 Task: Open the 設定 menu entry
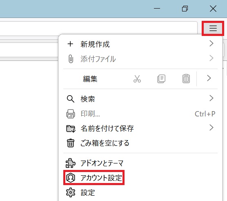(140, 192)
